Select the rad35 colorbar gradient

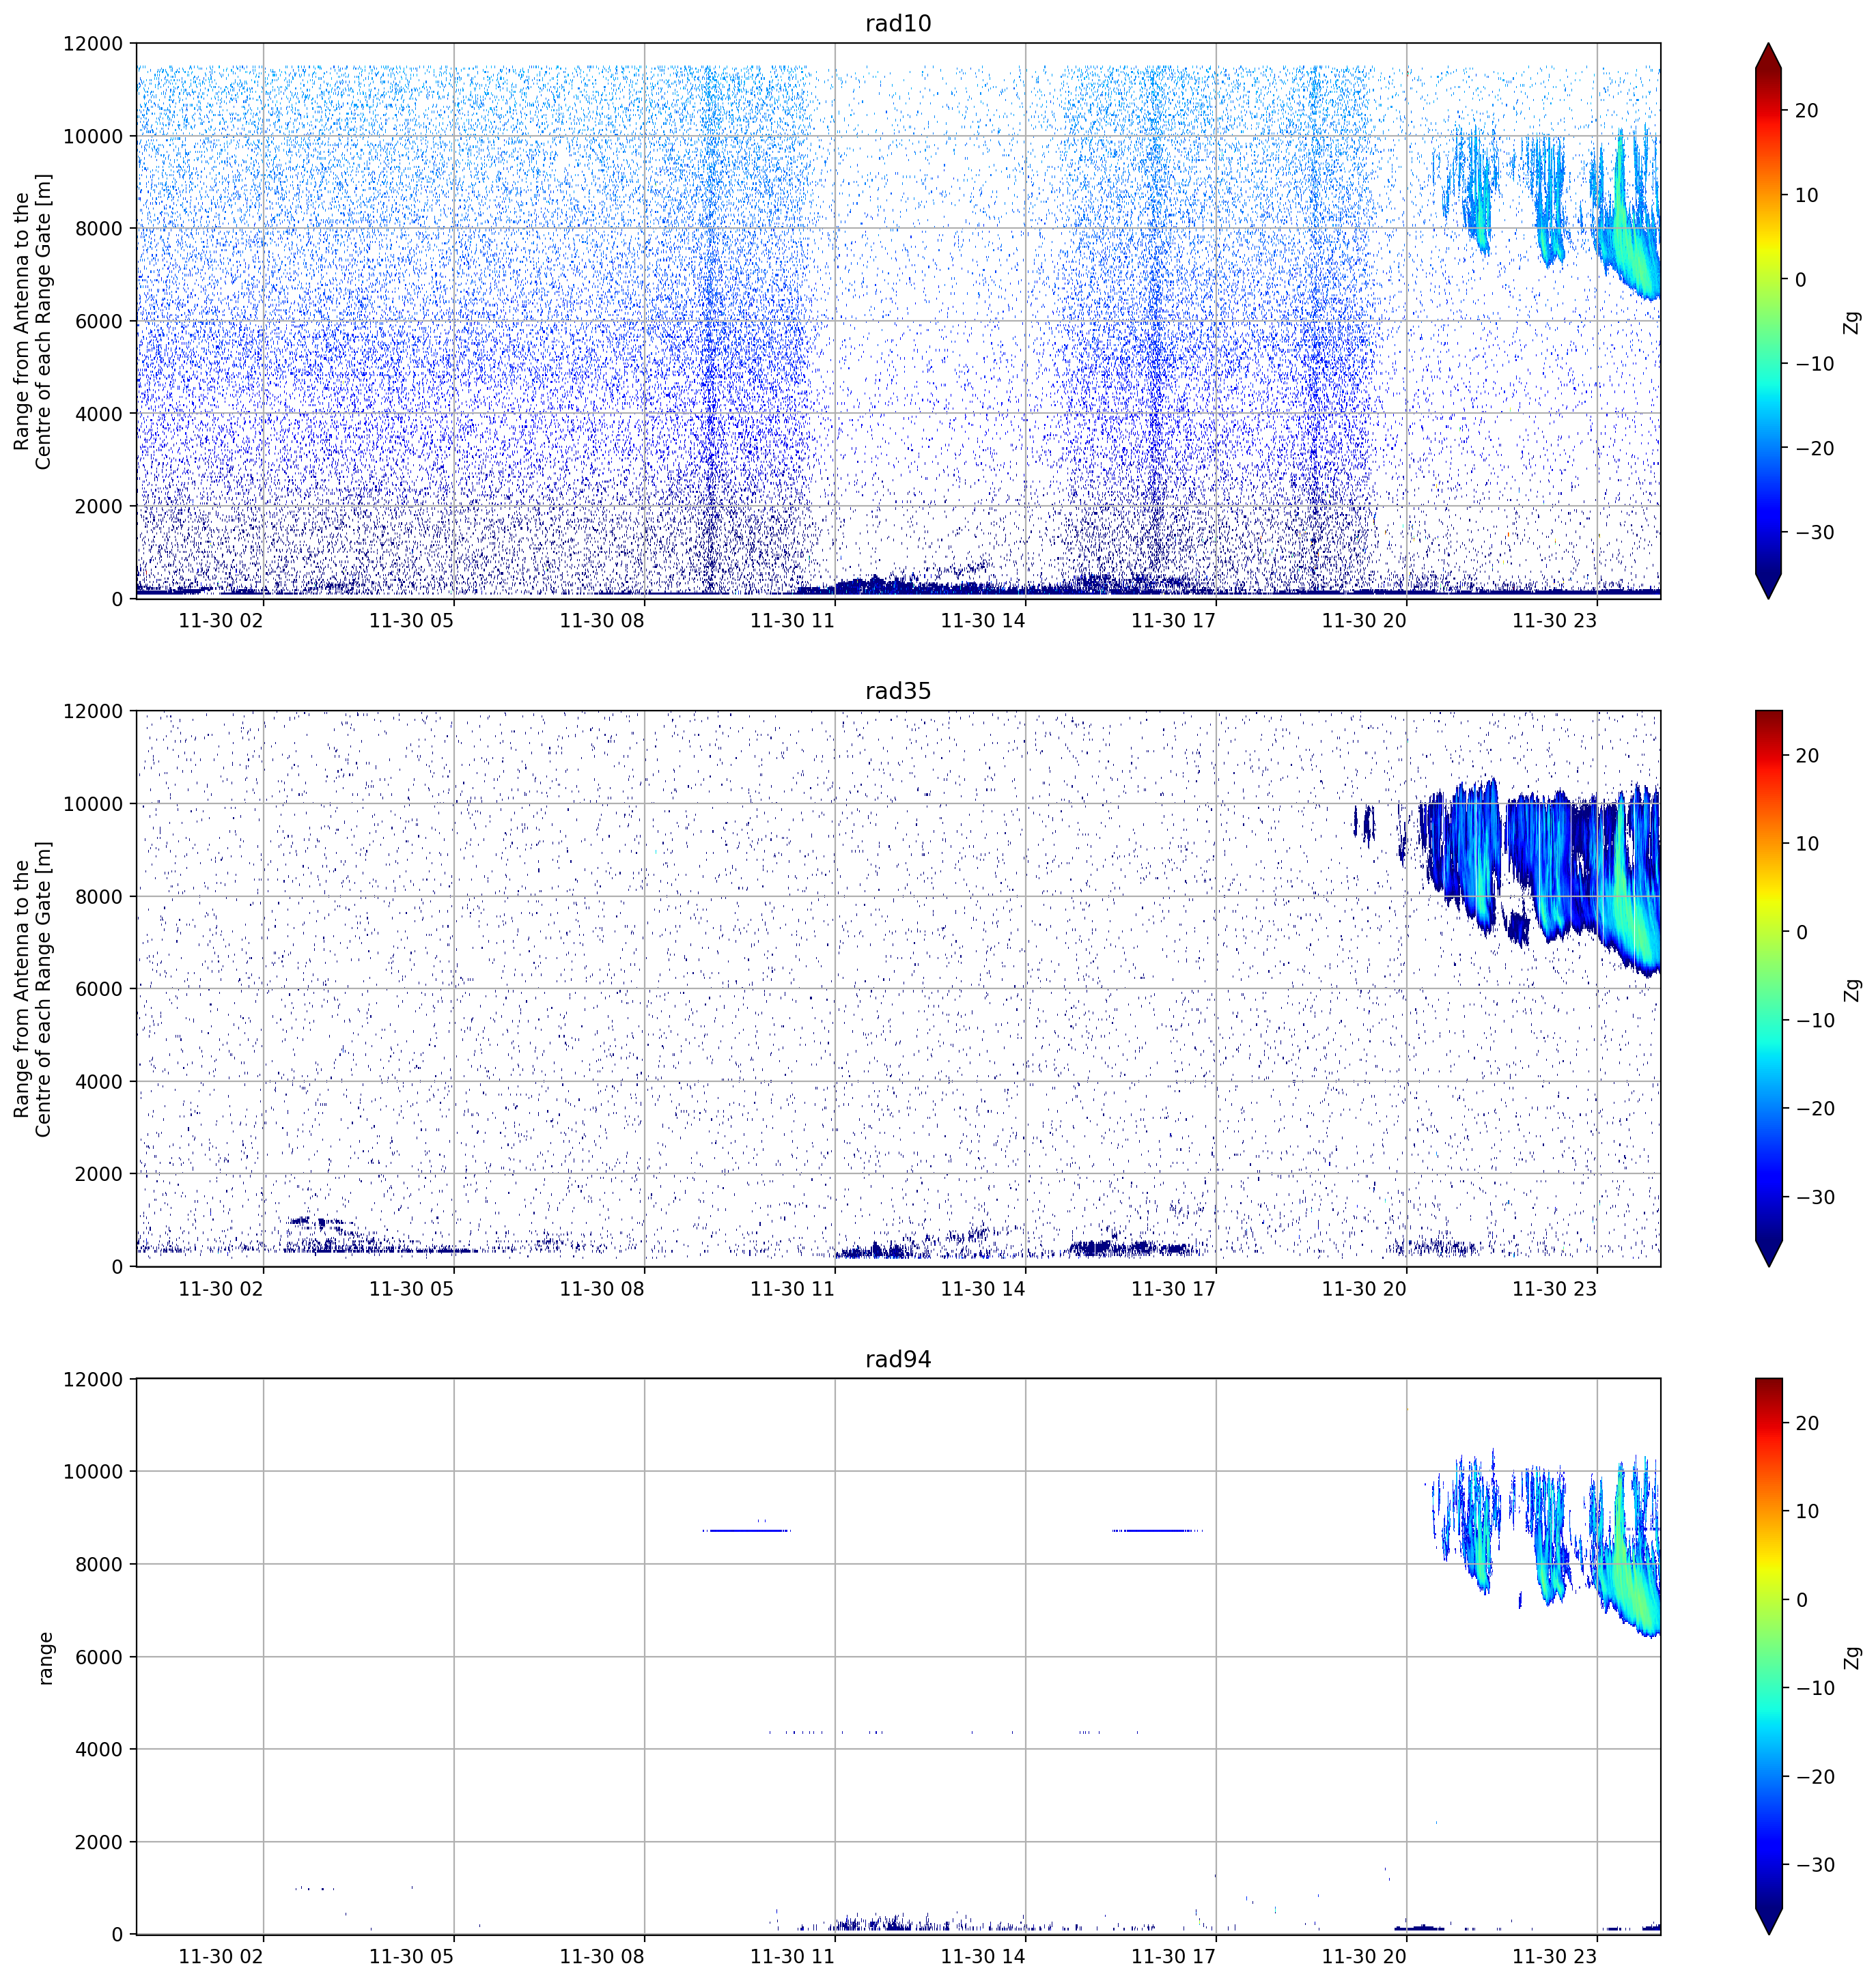tap(1769, 988)
